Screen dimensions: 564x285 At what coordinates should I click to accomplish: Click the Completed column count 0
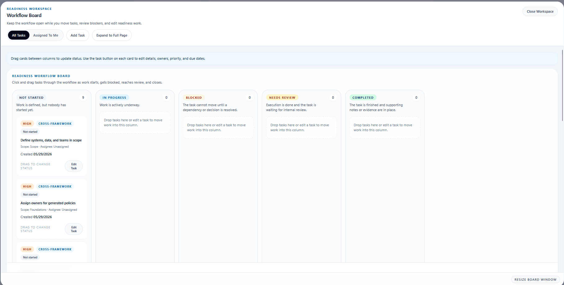416,97
